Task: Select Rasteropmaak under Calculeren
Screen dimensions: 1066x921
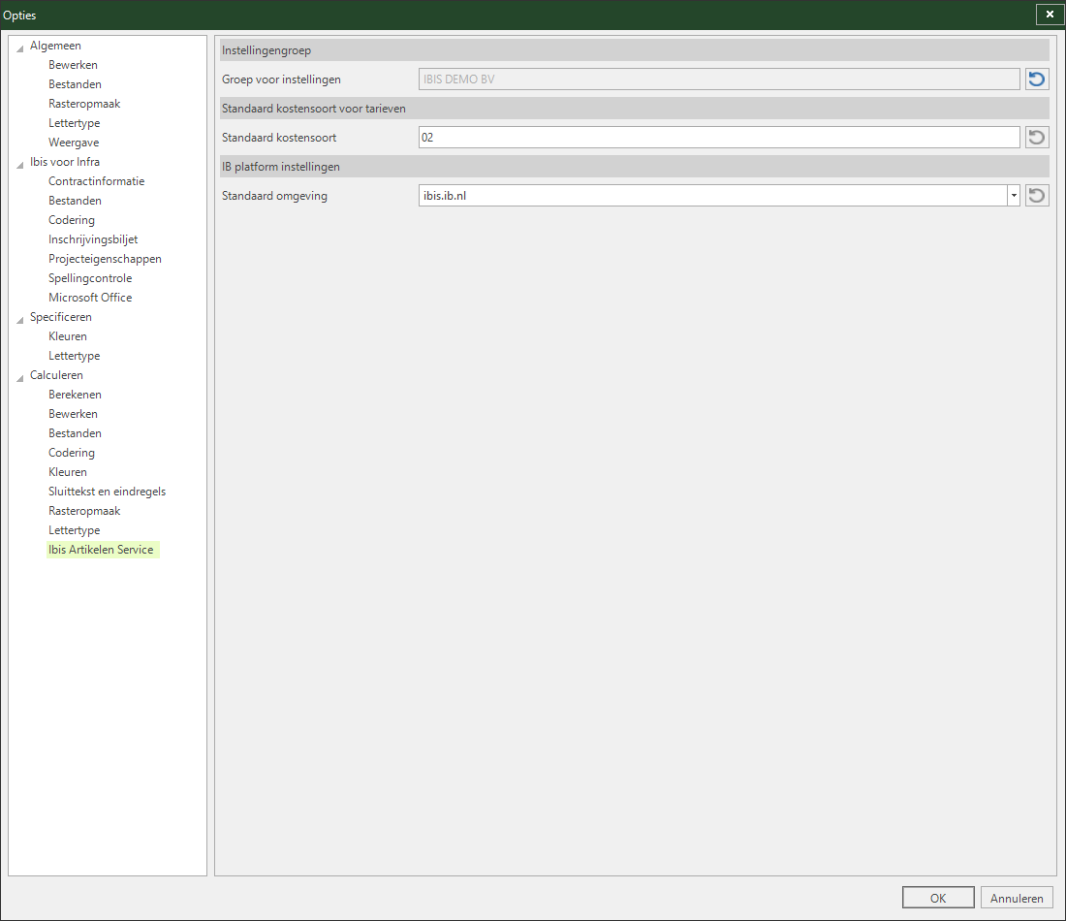Action: [x=84, y=511]
